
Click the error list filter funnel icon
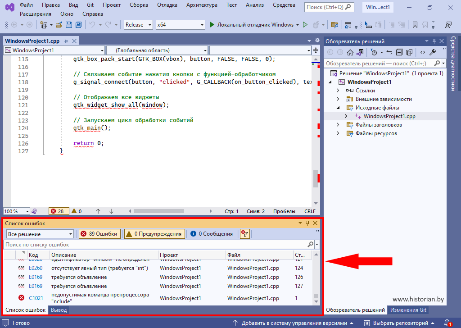coord(244,234)
